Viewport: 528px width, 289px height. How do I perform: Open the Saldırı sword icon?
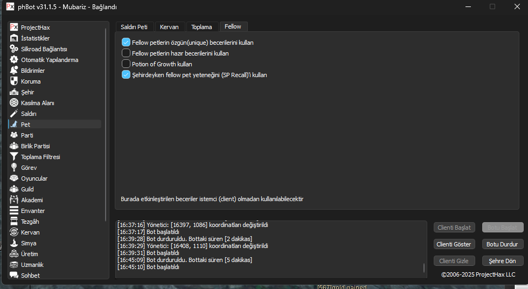click(x=14, y=114)
